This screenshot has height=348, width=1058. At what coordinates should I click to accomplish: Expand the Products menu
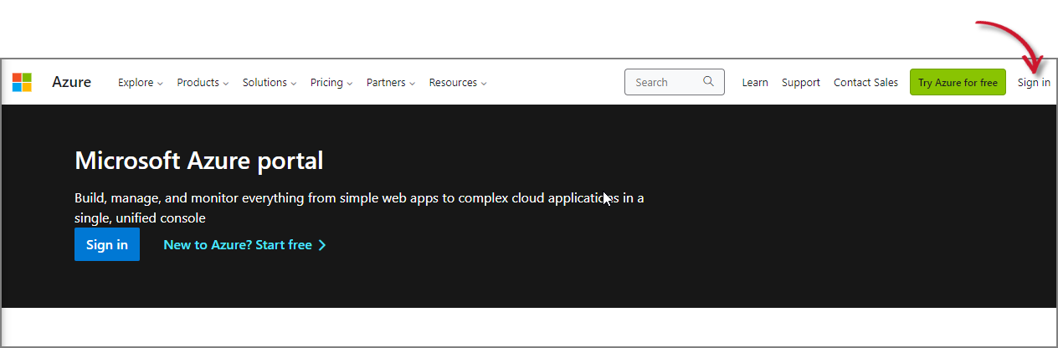click(x=203, y=83)
